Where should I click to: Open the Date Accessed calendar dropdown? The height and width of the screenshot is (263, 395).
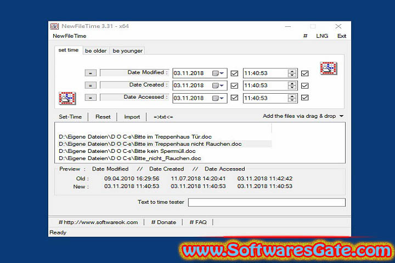218,98
